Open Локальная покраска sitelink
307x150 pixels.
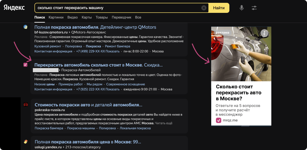[135, 128]
